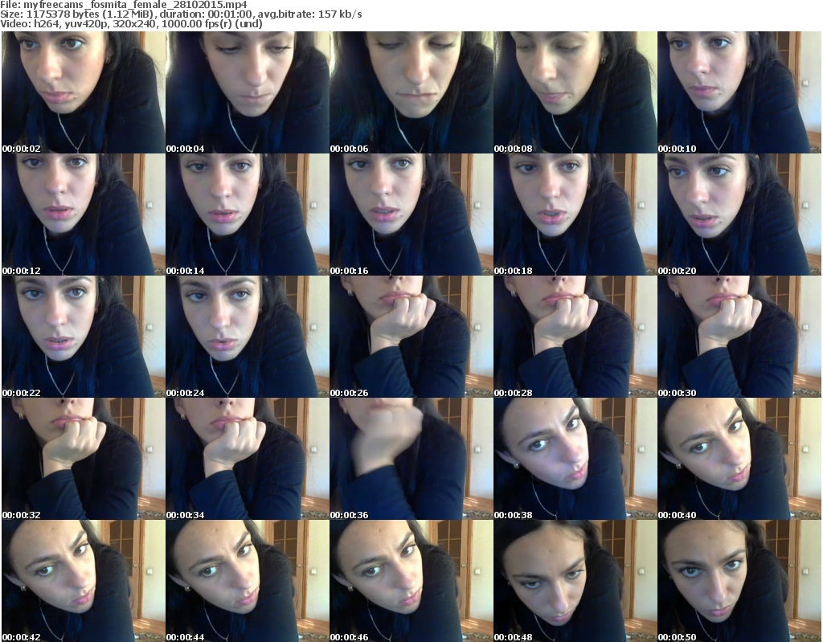This screenshot has height=642, width=823.
Task: Open the frame at 00:00:14
Action: [x=248, y=215]
